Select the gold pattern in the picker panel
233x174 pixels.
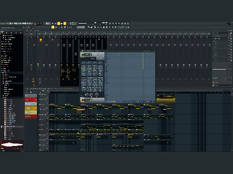[x=31, y=108]
